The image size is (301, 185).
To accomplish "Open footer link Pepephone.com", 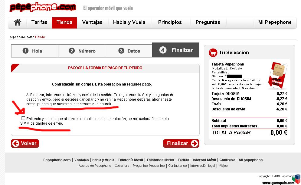I will pos(57,160).
